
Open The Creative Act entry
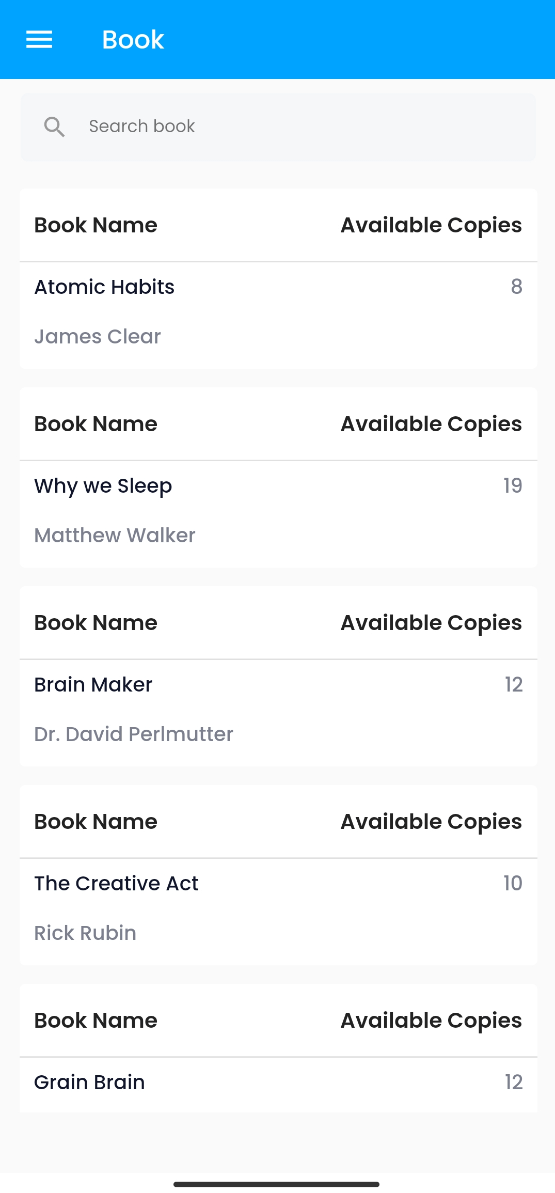coord(116,884)
